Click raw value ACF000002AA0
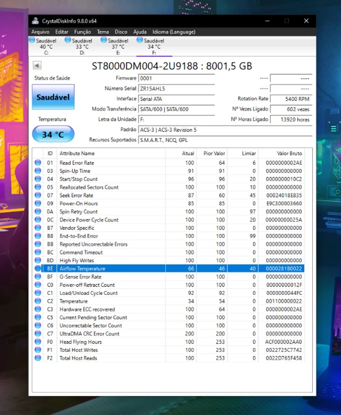341x415 pixels. click(284, 342)
